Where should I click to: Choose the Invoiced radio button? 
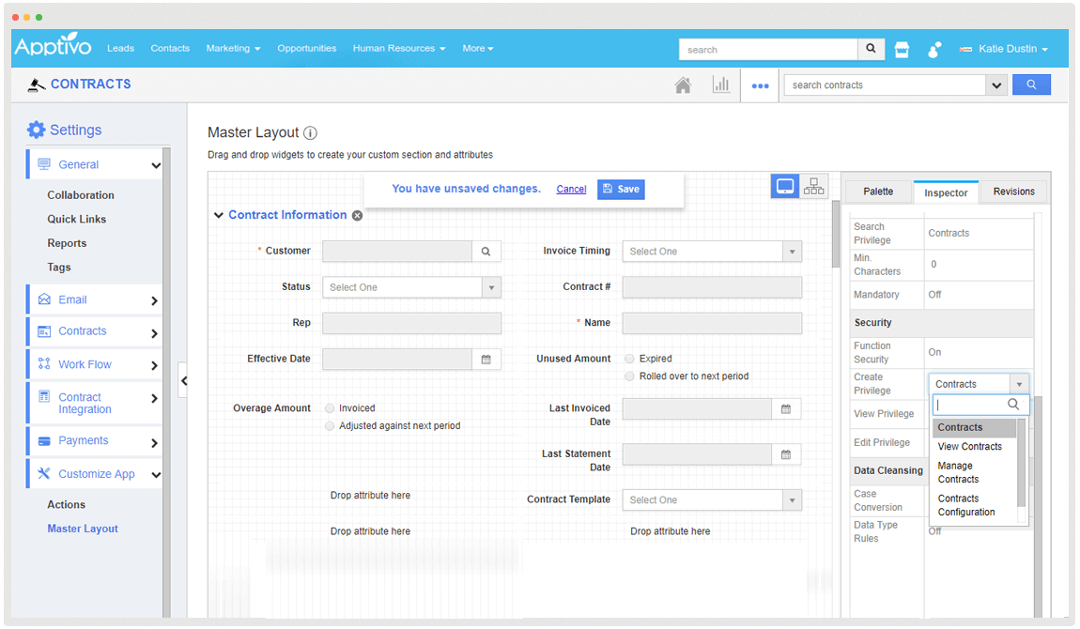(x=329, y=408)
